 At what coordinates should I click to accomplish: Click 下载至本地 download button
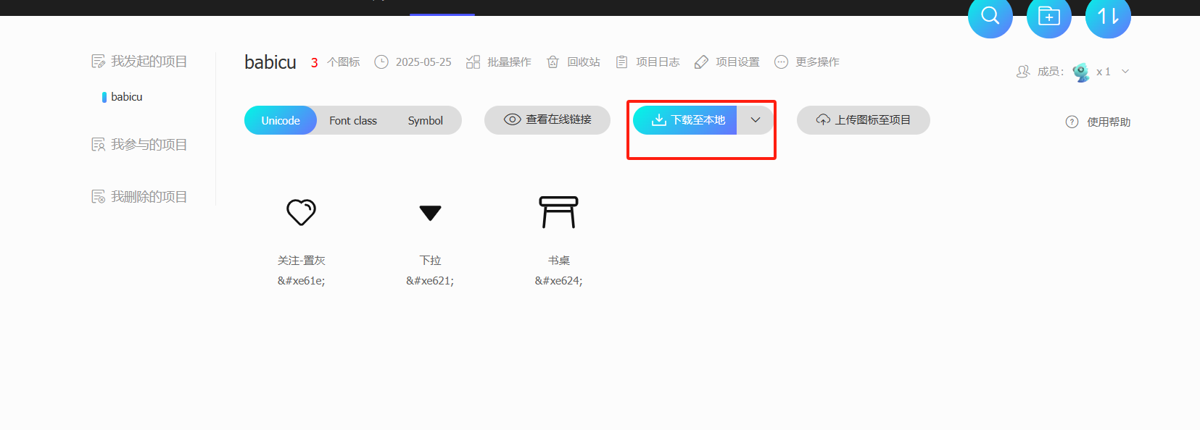coord(685,119)
